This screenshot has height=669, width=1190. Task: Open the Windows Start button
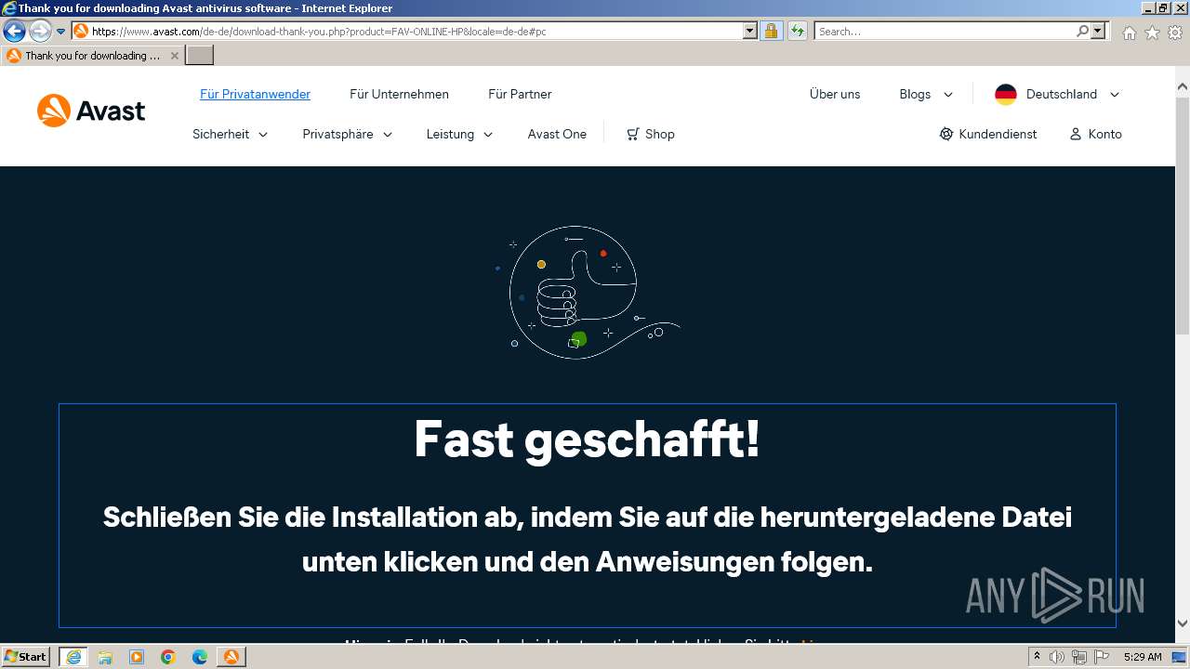(26, 656)
